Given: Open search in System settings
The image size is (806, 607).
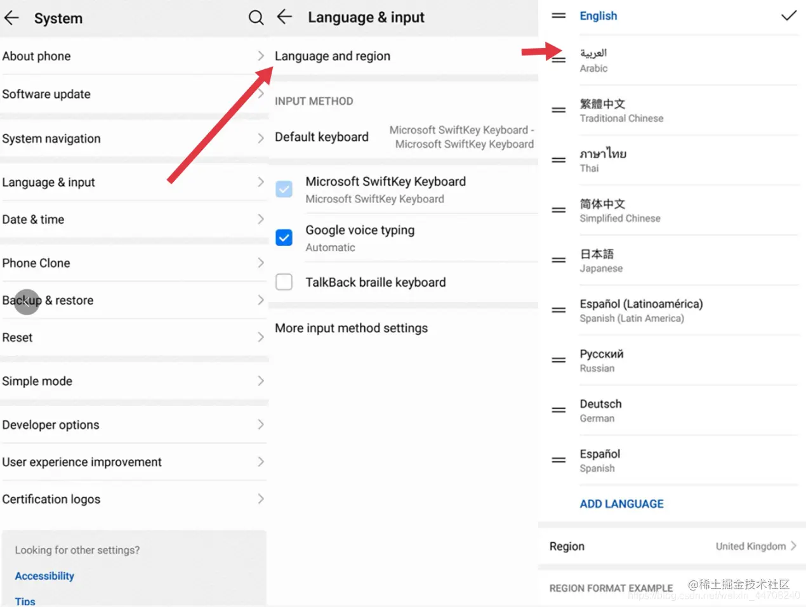Looking at the screenshot, I should [256, 18].
